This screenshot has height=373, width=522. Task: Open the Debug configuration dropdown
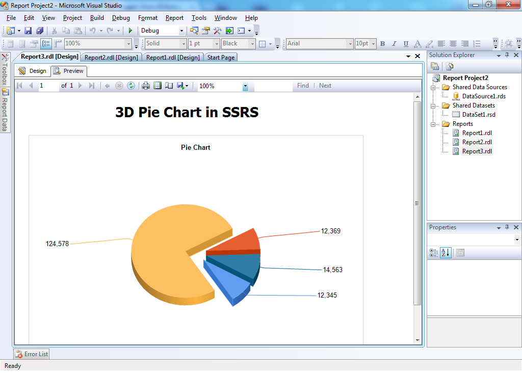click(x=181, y=31)
